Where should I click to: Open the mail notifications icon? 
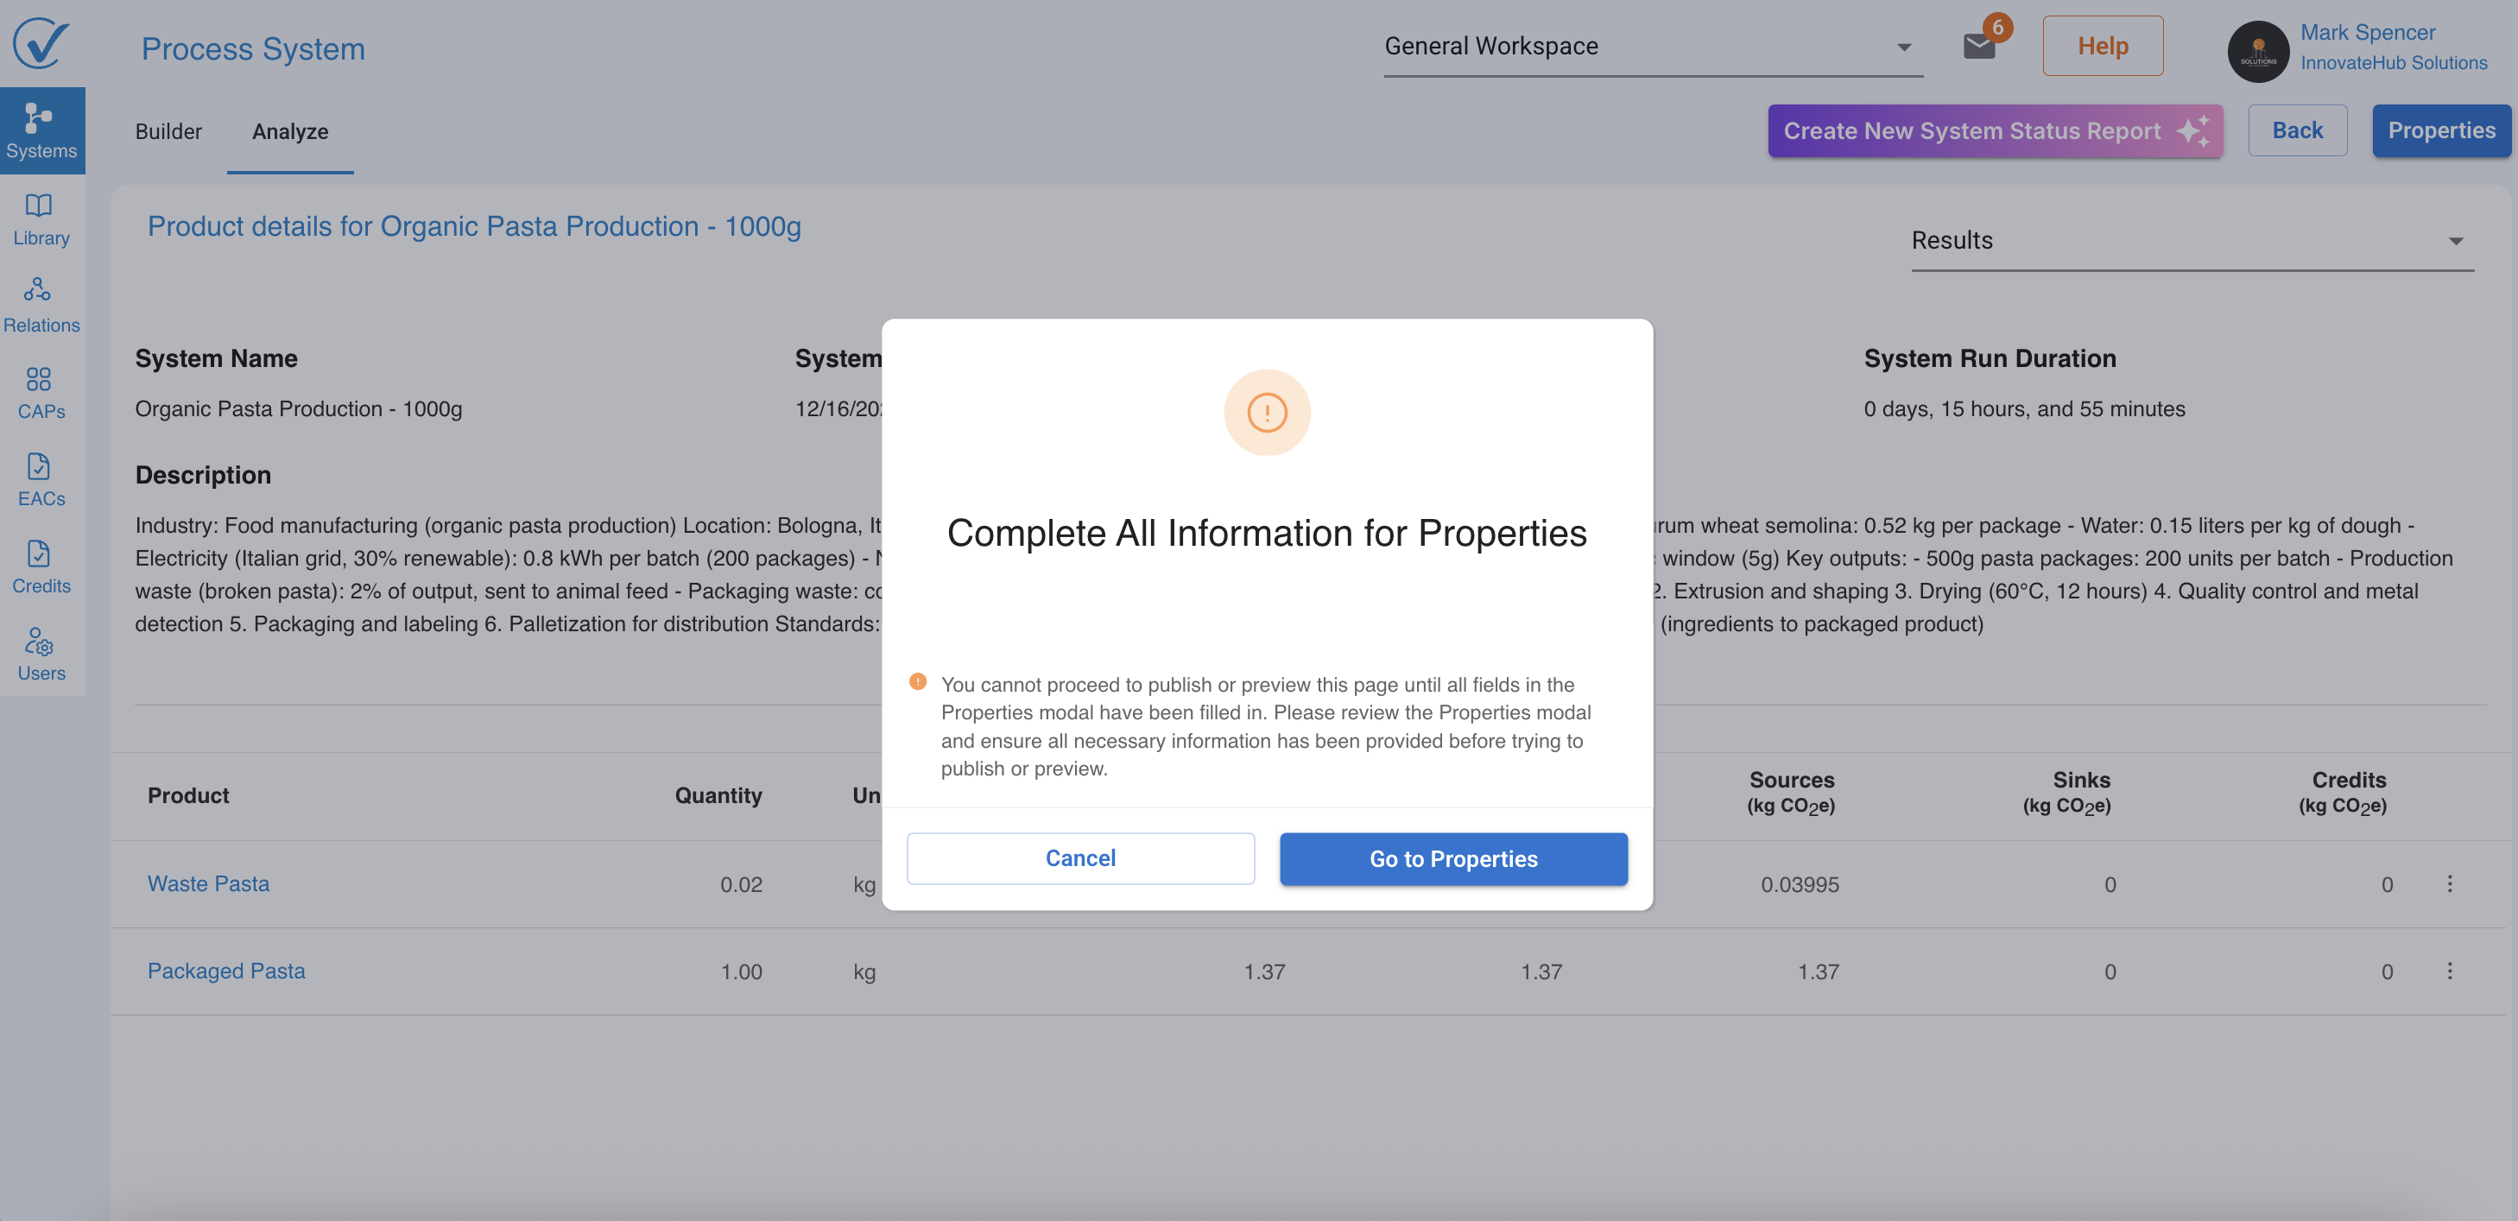coord(1979,45)
